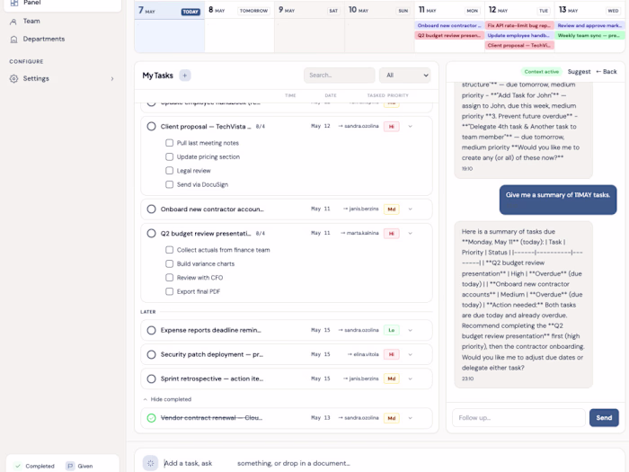Image resolution: width=629 pixels, height=472 pixels.
Task: Focus the My Tasks search field
Action: tap(340, 75)
